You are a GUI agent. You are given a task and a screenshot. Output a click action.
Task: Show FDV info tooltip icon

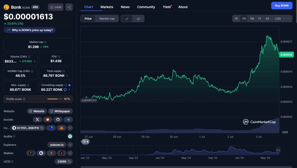[x=59, y=57]
